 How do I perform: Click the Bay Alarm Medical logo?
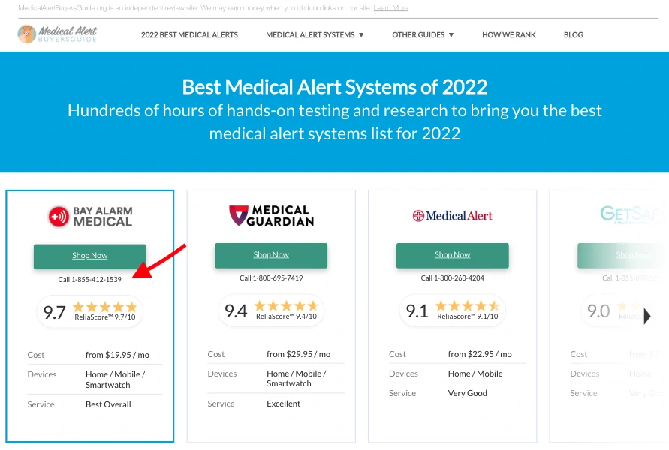click(90, 217)
